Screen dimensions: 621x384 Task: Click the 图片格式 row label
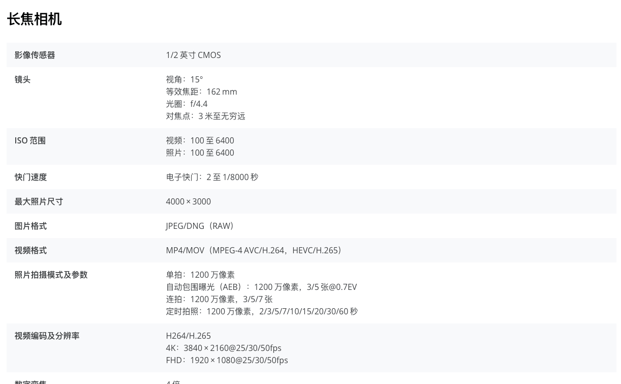pyautogui.click(x=30, y=226)
